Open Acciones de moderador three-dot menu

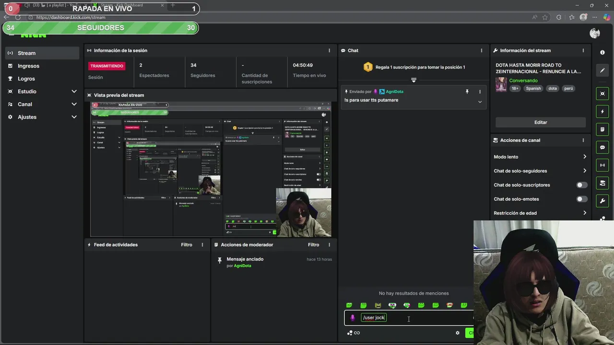coord(329,245)
